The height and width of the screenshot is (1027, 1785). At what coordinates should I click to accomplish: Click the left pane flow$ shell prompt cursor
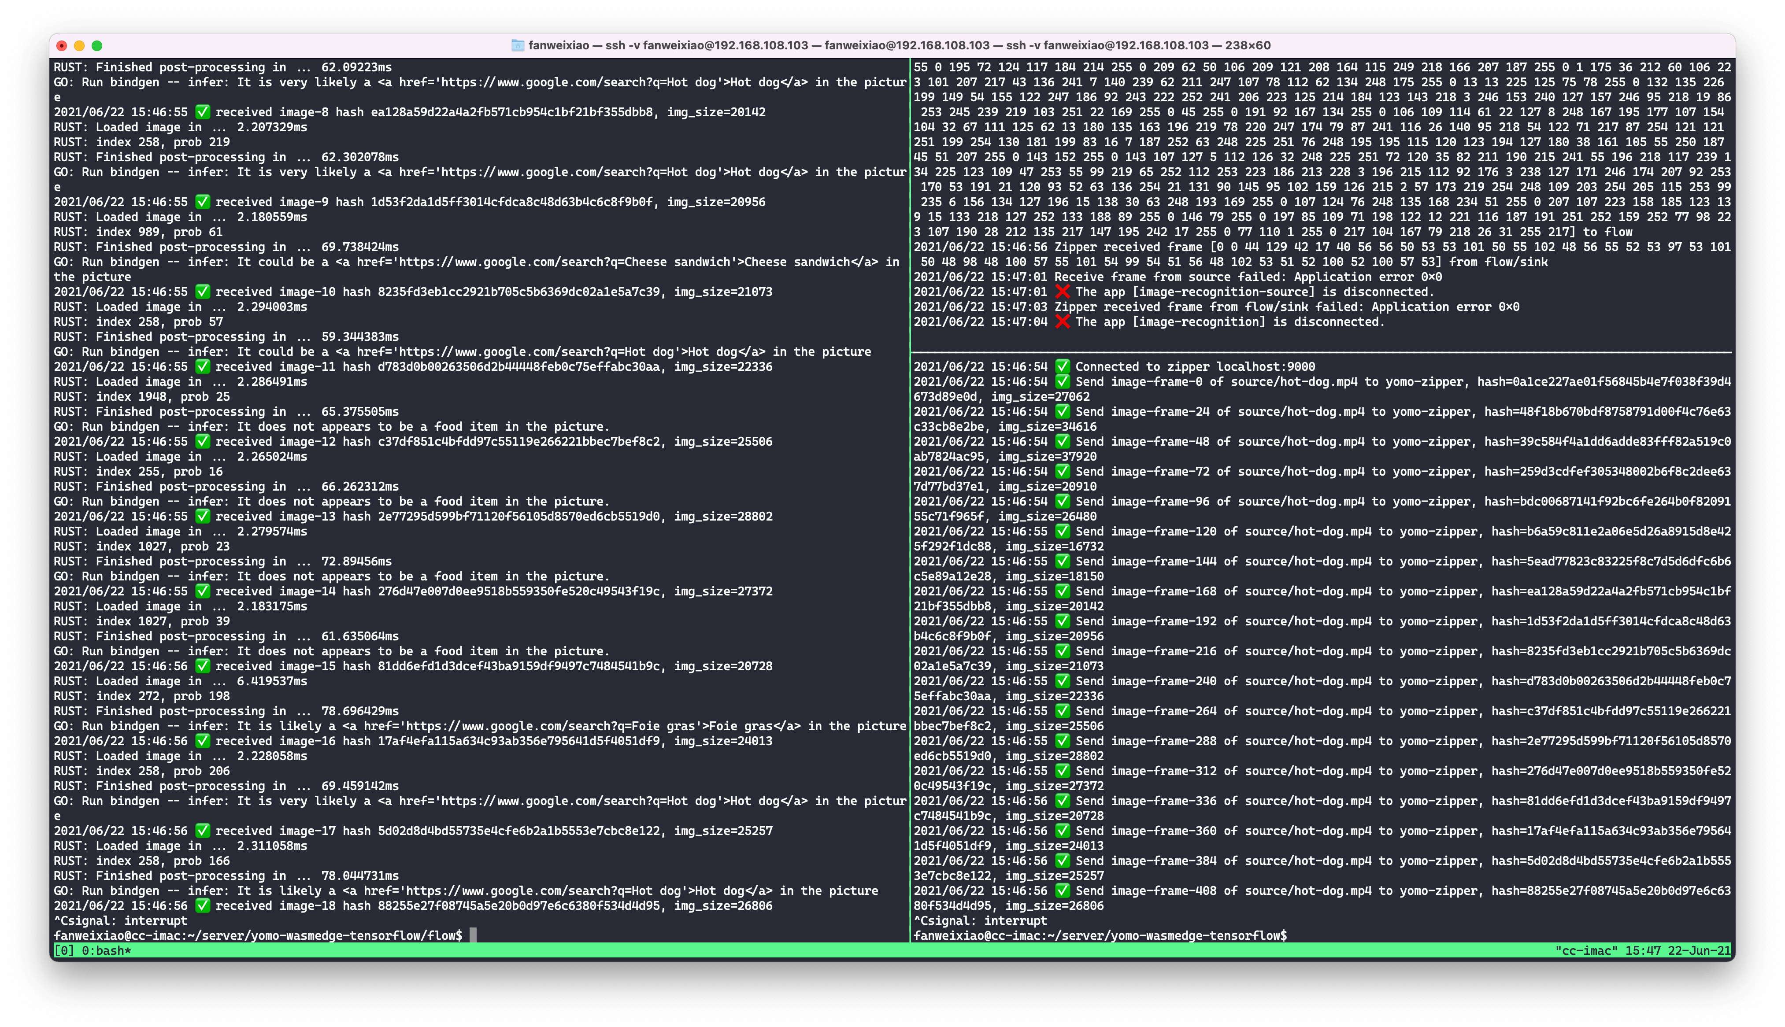(473, 935)
